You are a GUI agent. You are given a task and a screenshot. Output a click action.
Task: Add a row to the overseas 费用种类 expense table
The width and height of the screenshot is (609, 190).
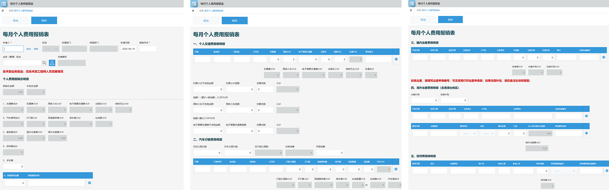pyautogui.click(x=586, y=133)
